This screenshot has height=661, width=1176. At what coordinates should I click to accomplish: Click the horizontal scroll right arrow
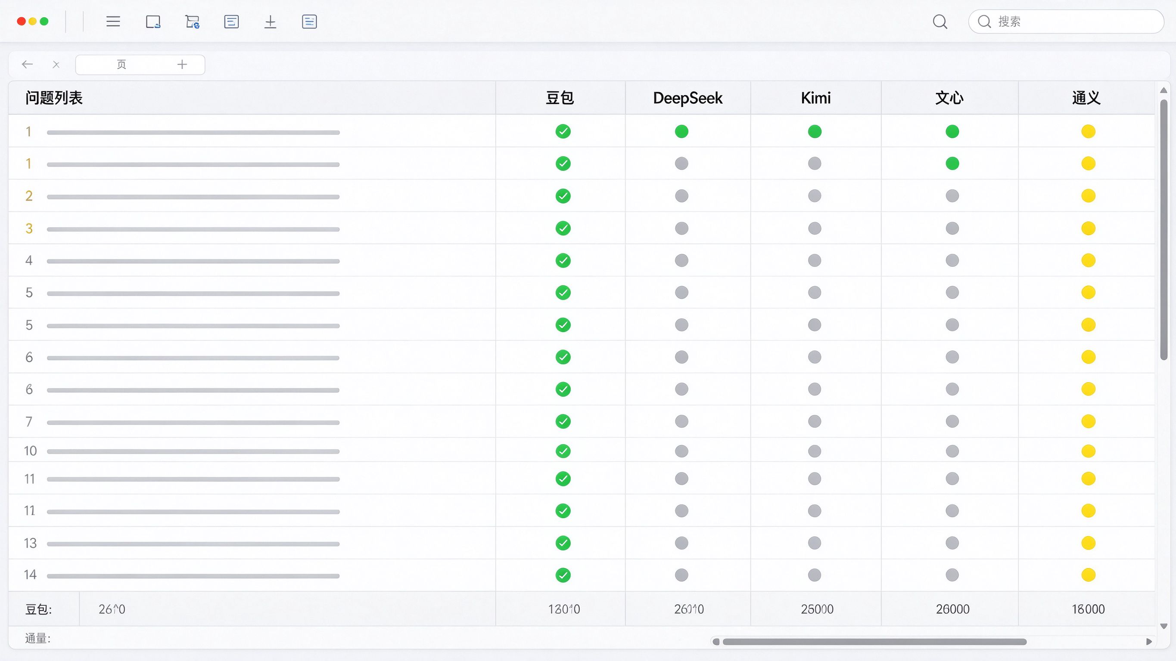click(1149, 642)
